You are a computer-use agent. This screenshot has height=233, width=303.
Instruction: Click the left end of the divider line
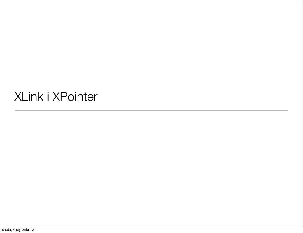pyautogui.click(x=16, y=110)
